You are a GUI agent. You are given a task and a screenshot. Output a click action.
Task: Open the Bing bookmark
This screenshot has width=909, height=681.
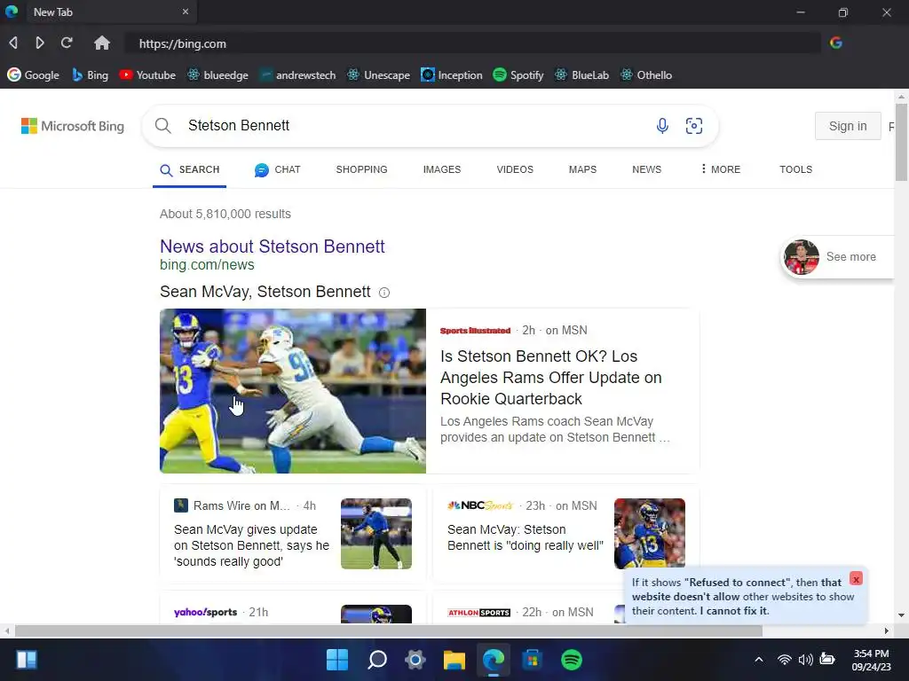pyautogui.click(x=90, y=74)
